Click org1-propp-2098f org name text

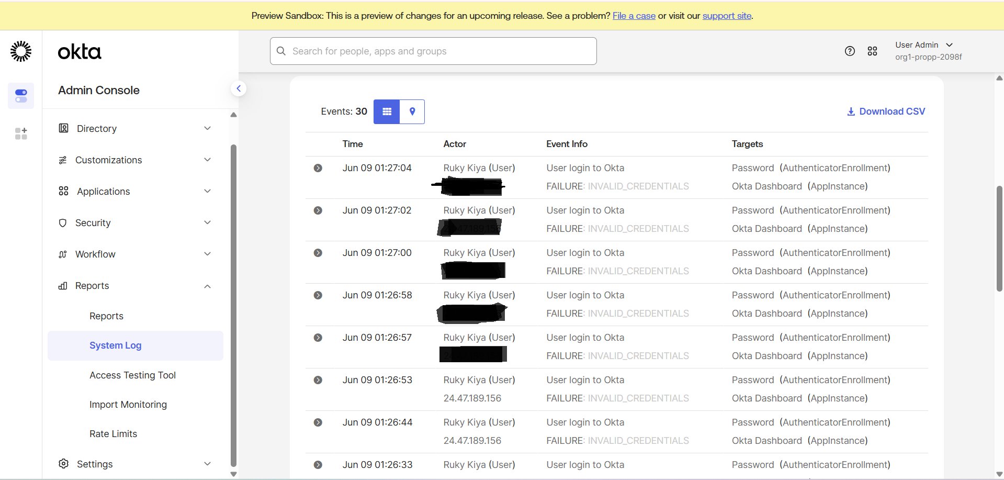pos(928,57)
